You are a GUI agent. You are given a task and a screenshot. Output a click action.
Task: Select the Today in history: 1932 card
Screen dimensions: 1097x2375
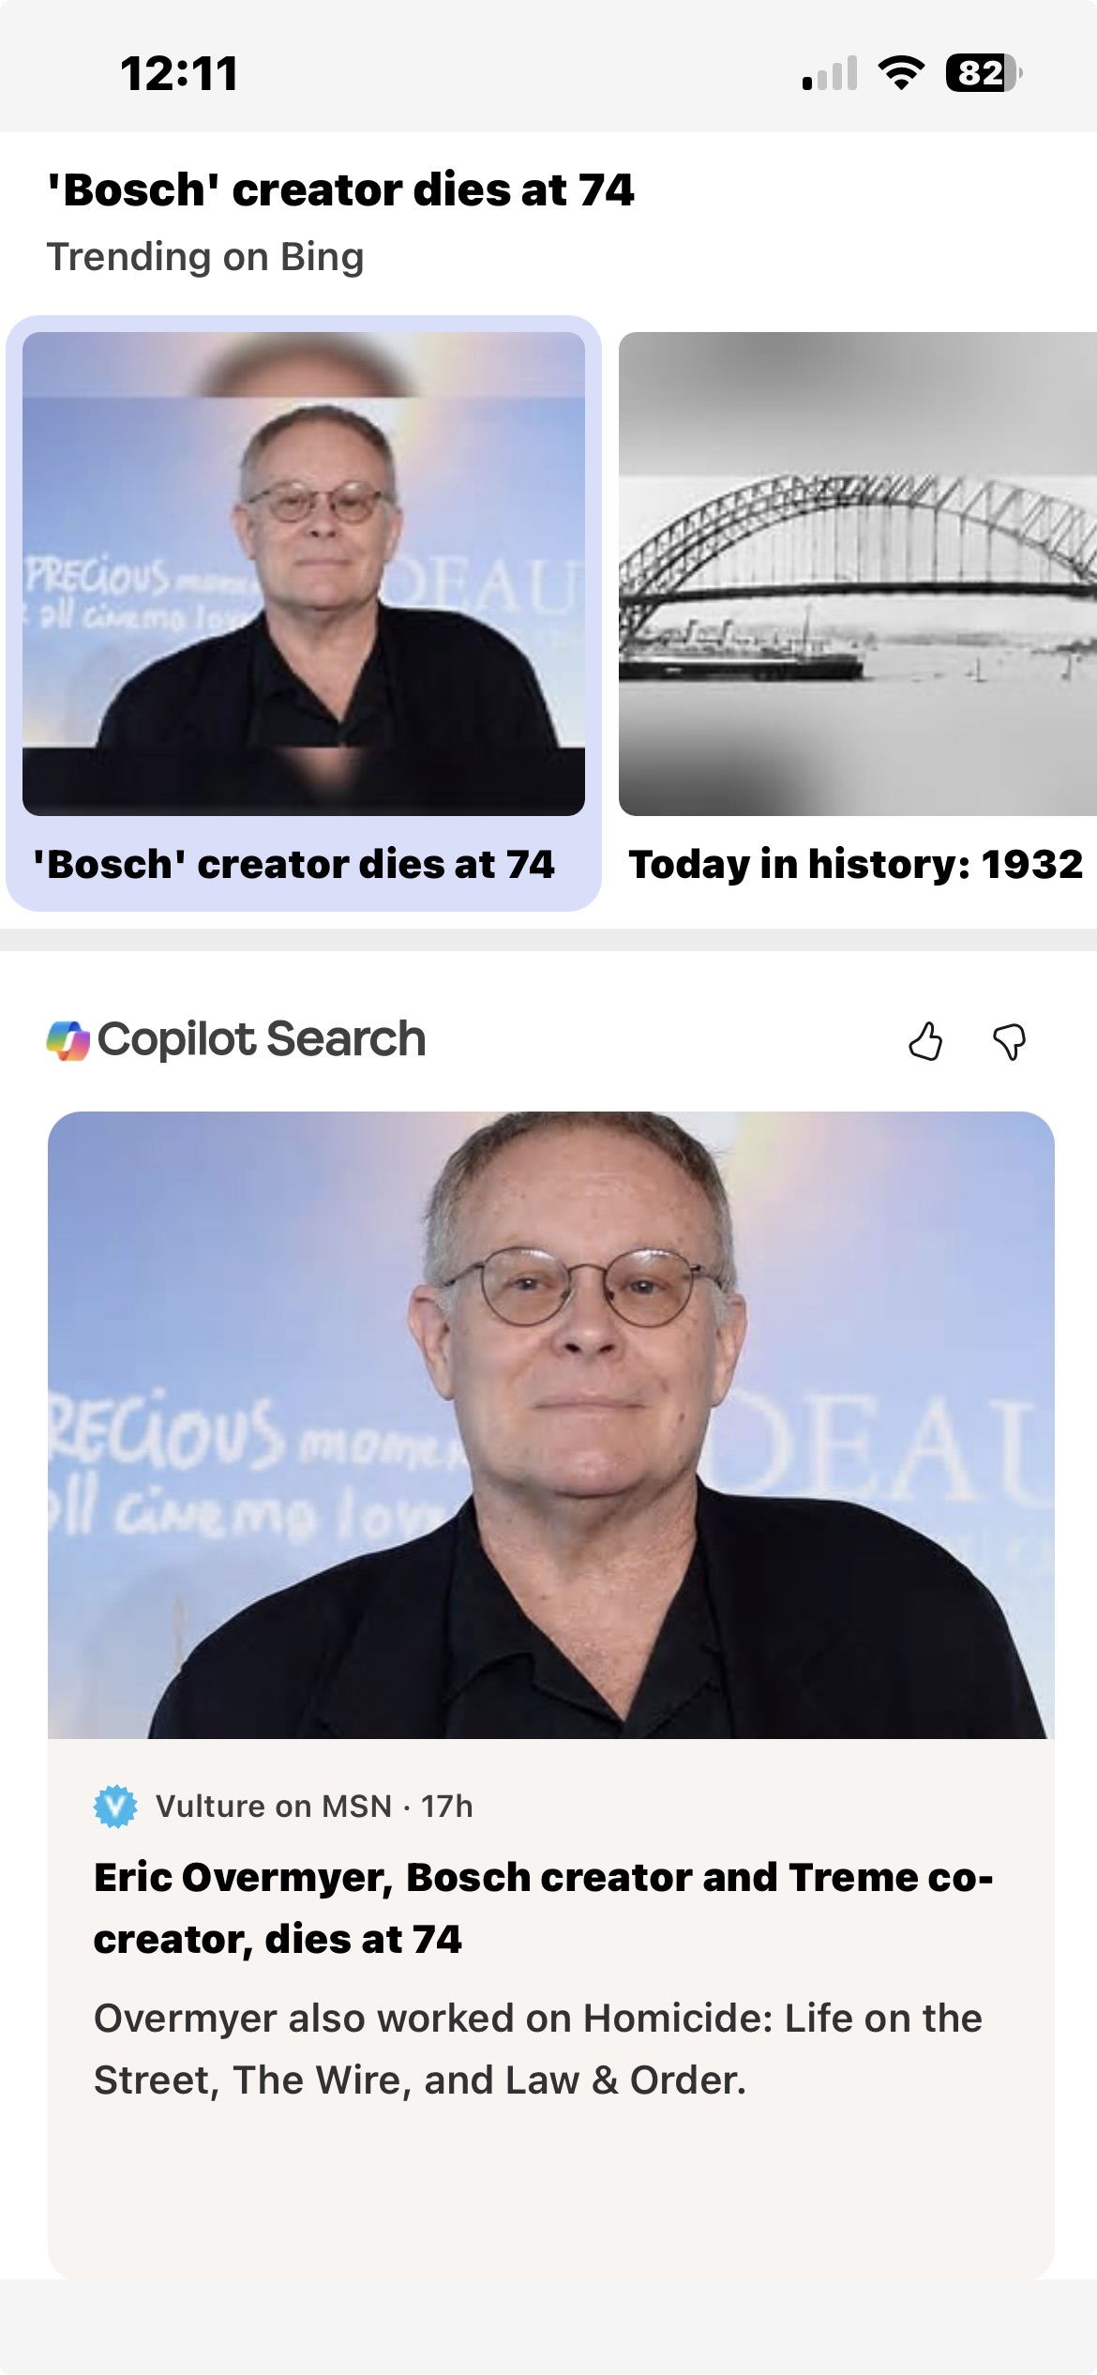tap(855, 864)
